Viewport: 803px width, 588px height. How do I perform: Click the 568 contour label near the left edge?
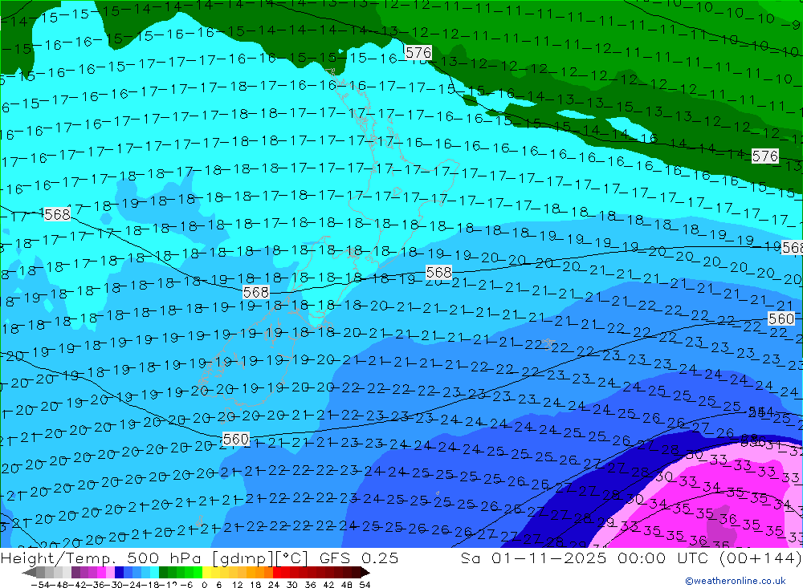click(57, 214)
